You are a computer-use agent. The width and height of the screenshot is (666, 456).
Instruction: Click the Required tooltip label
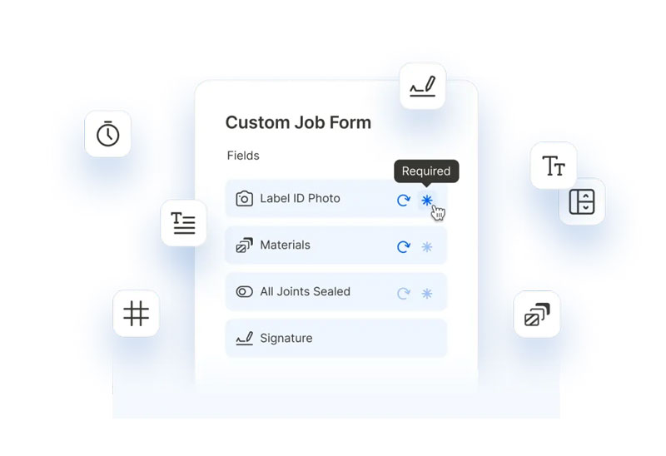pos(426,171)
